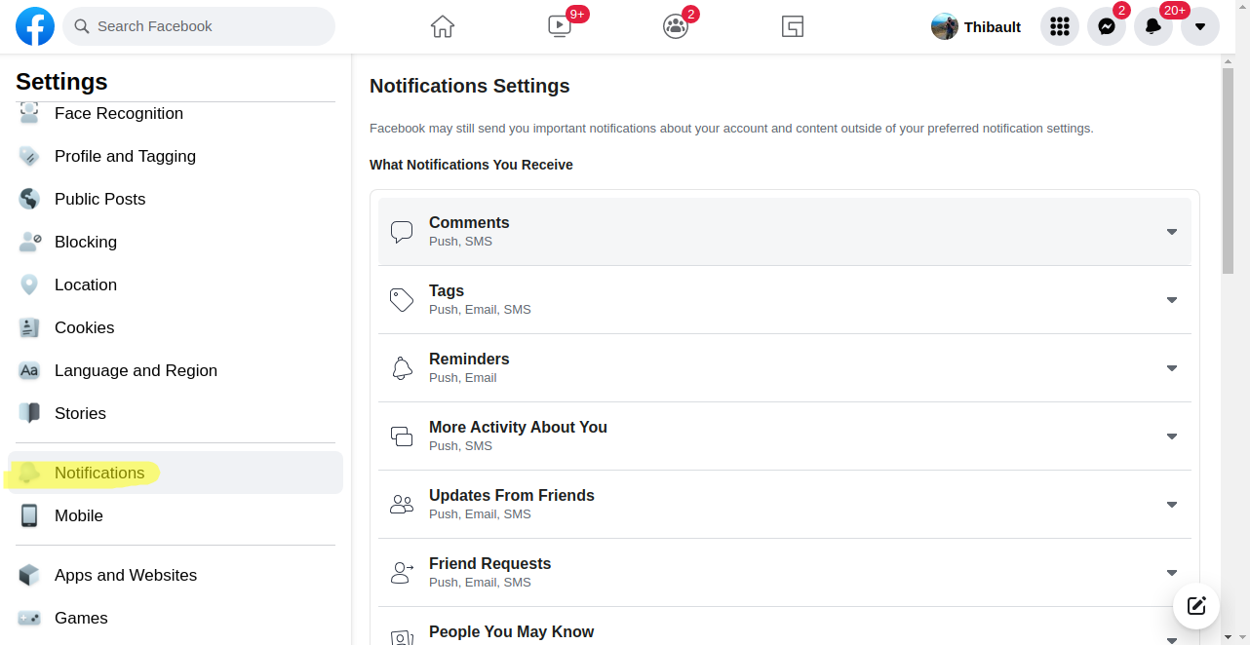The width and height of the screenshot is (1250, 645).
Task: Click the Mobile phone icon
Action: tap(29, 515)
